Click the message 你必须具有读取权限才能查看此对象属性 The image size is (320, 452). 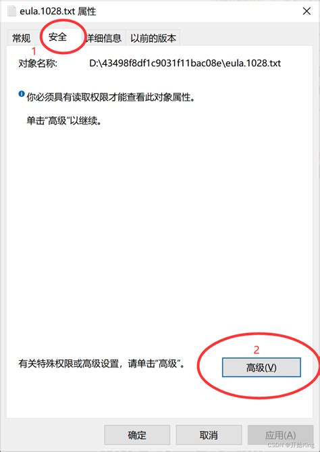(x=111, y=97)
